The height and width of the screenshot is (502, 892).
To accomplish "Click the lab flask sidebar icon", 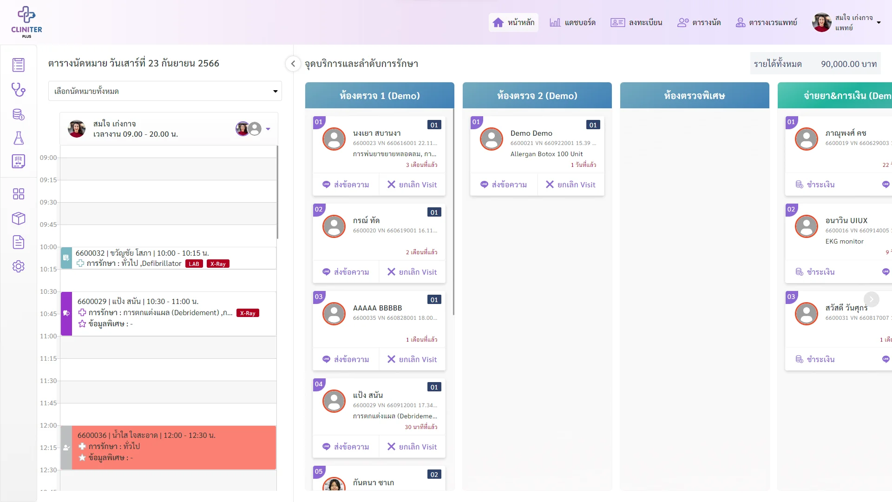I will pos(19,138).
